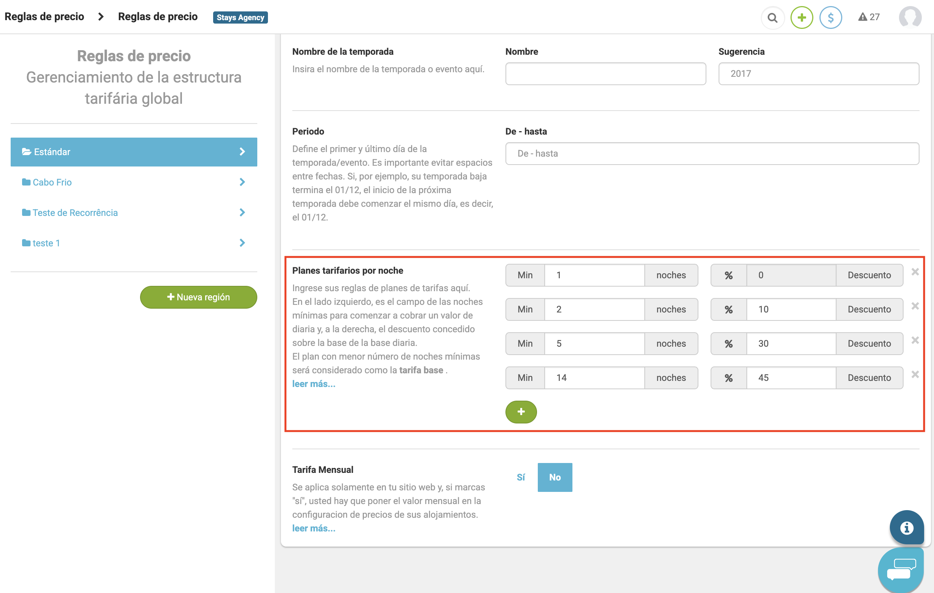Remove the 14 noches tariff plan row
The height and width of the screenshot is (593, 934).
(915, 374)
